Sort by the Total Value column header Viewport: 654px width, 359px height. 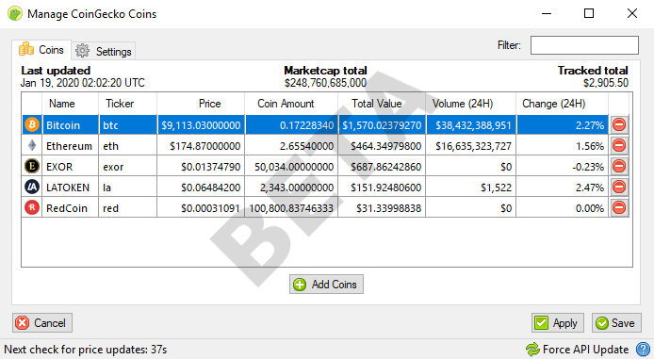click(x=382, y=104)
